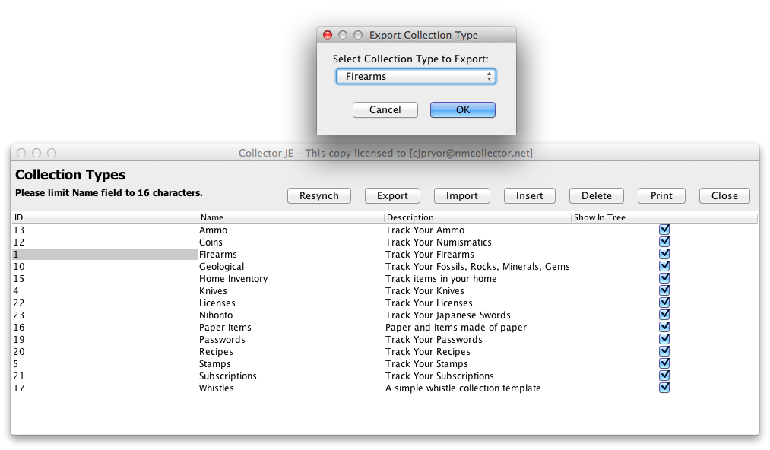Confirm the export with OK

[462, 109]
